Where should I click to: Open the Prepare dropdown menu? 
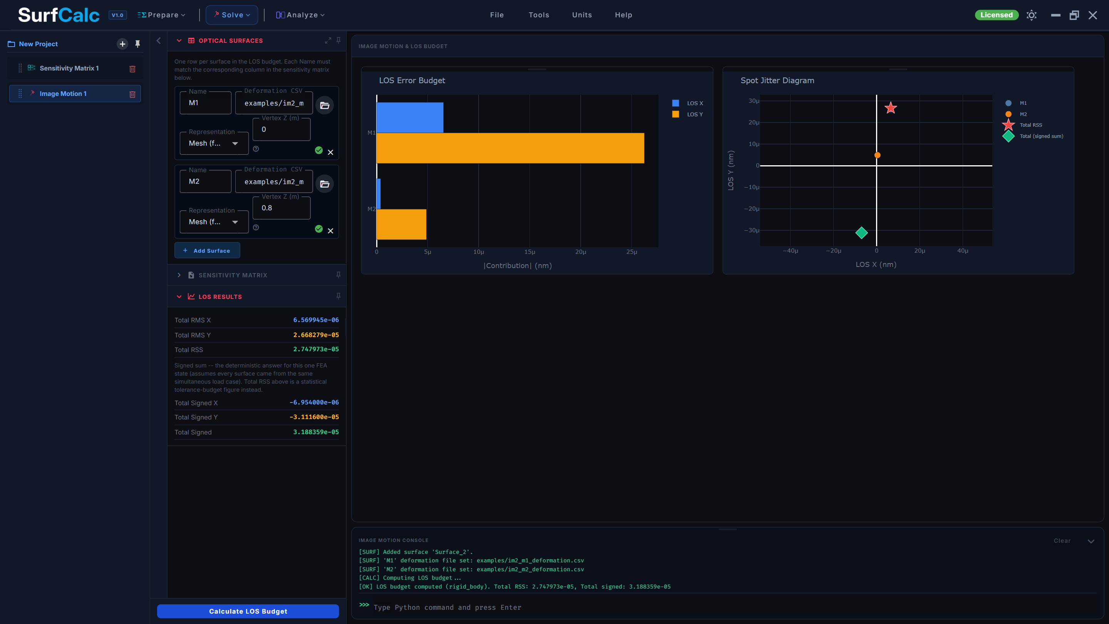[161, 15]
